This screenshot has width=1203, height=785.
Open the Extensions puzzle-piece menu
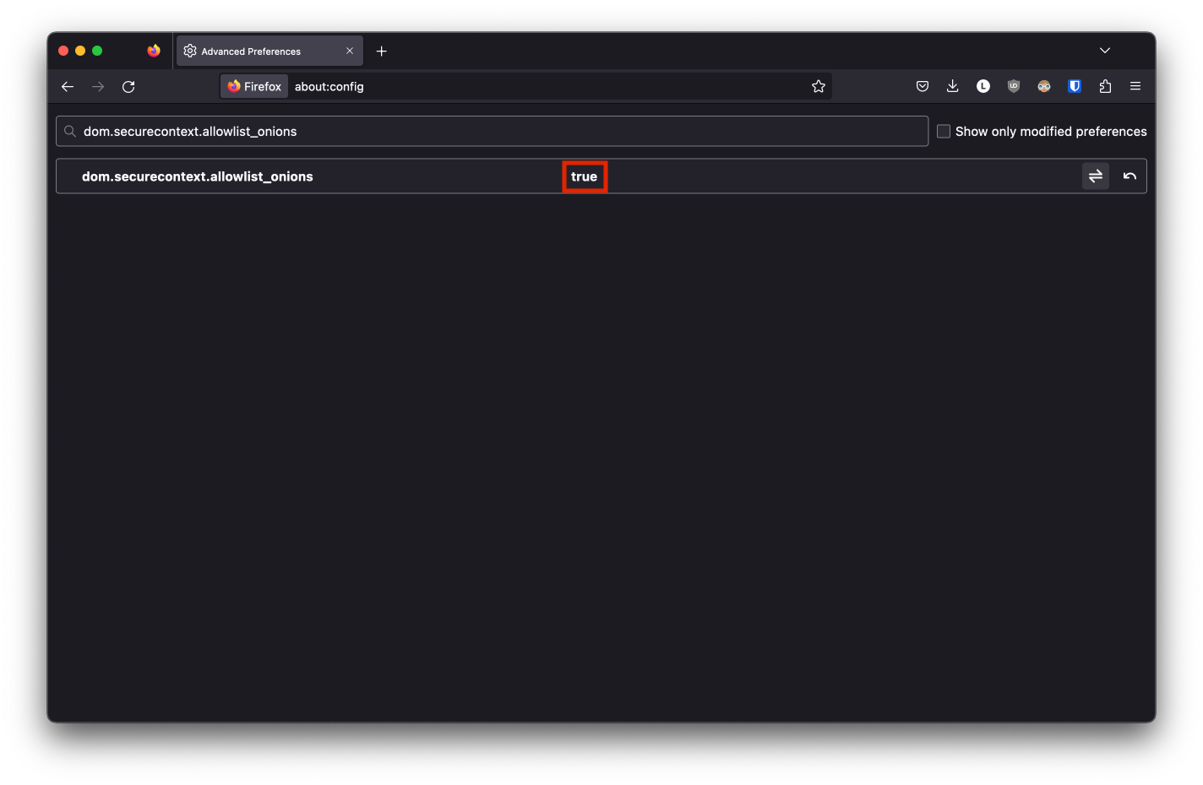coord(1105,86)
